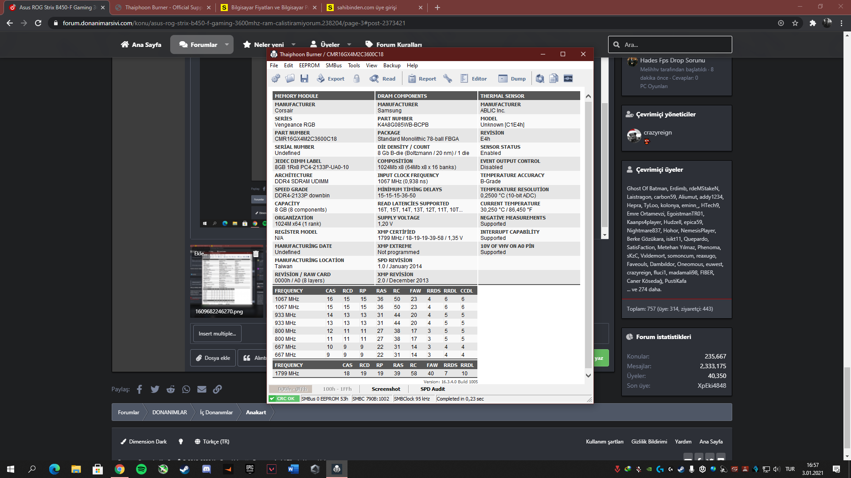Click the Dosya ekle attach file button

click(x=213, y=358)
